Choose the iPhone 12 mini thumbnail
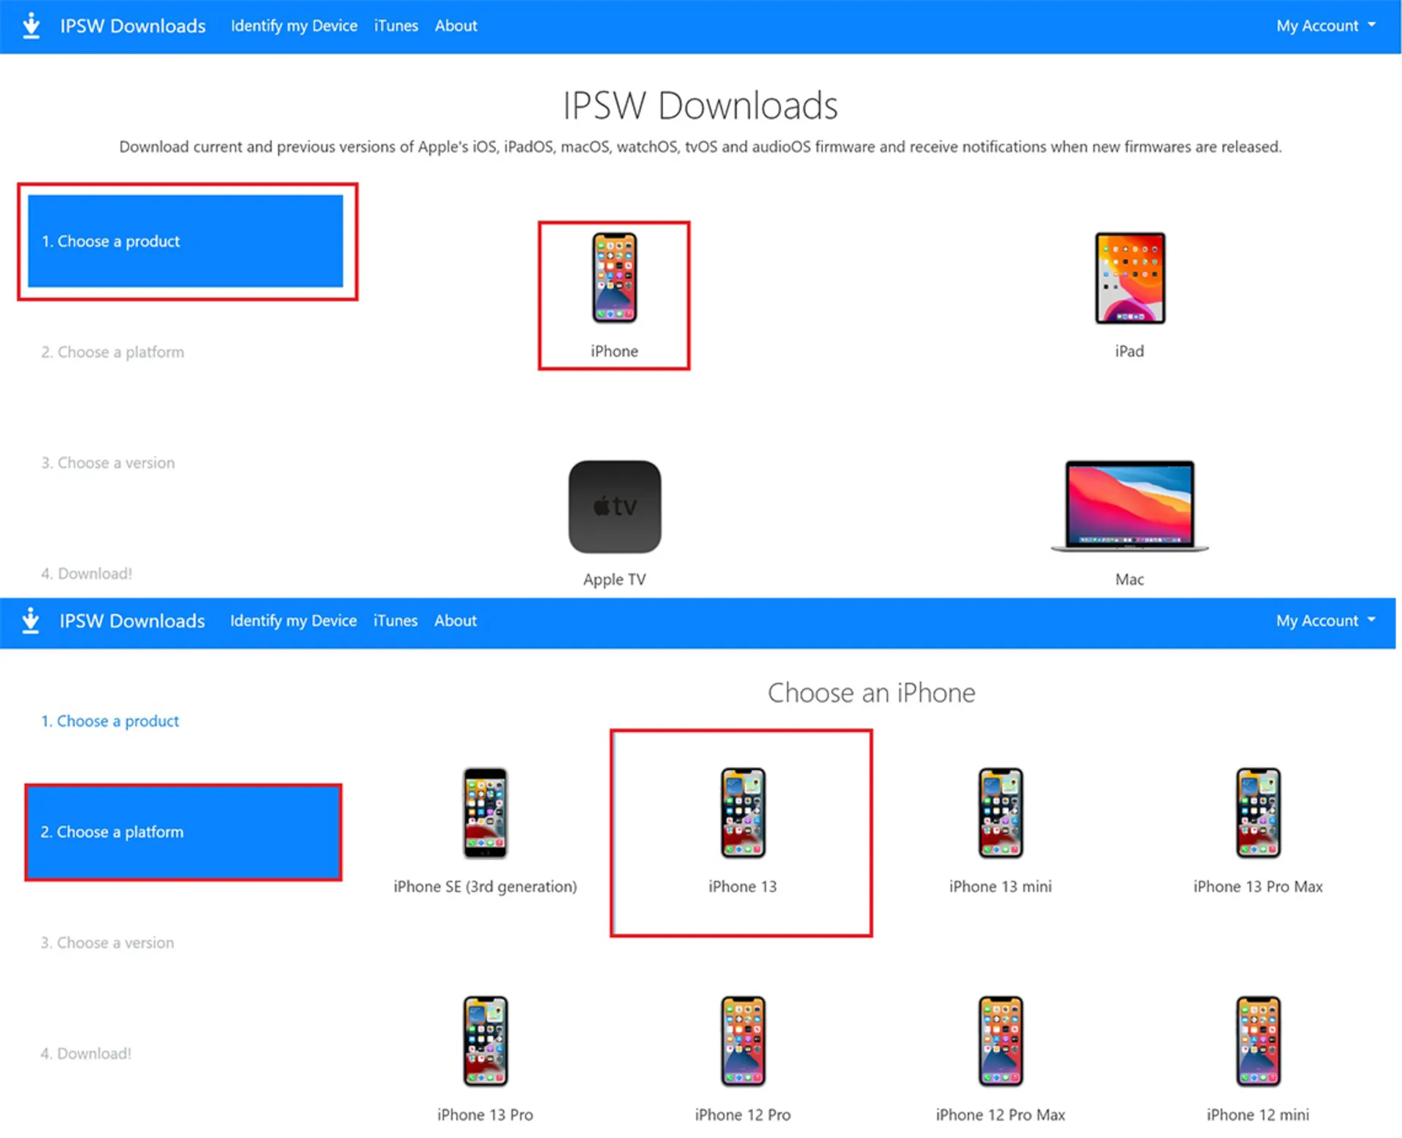1402x1138 pixels. tap(1257, 1042)
